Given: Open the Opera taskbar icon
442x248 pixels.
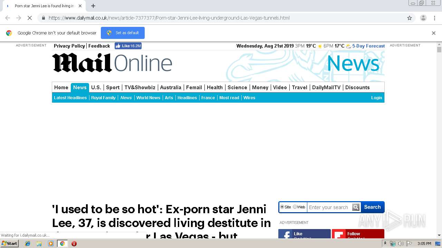Looking at the screenshot, I should tap(74, 244).
